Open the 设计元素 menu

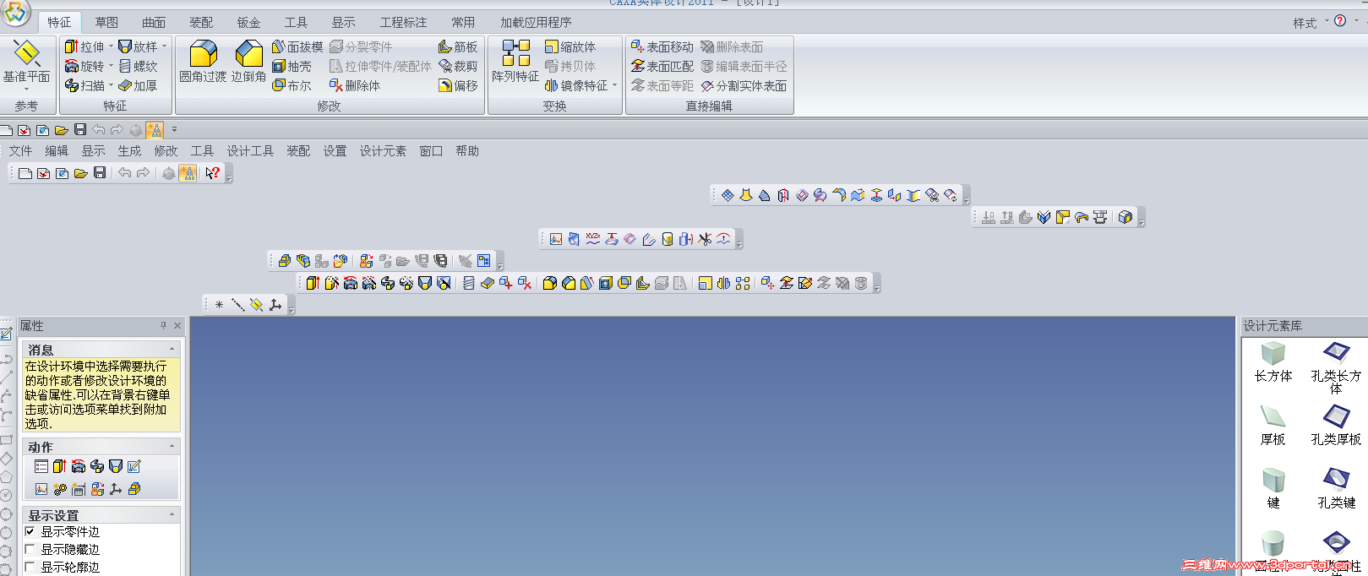click(383, 150)
